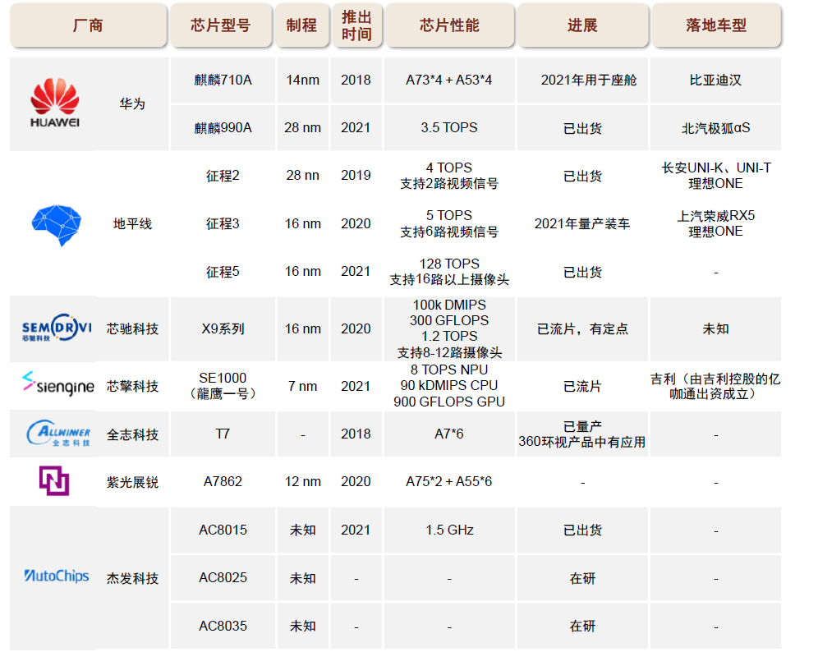Click the 28 nn process cell
This screenshot has height=652, width=818.
point(302,176)
